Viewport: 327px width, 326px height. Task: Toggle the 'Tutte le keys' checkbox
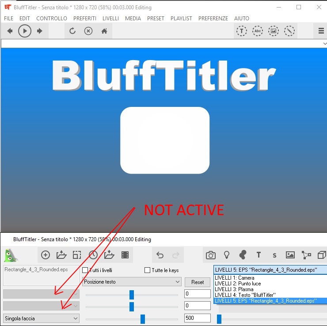[x=148, y=270]
